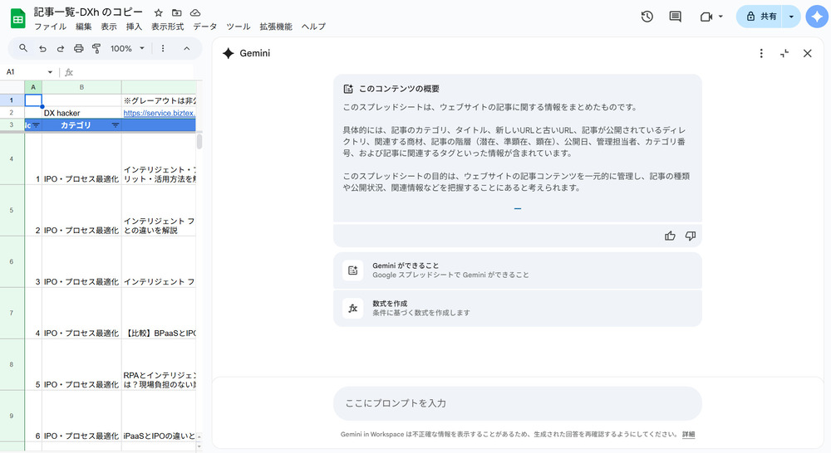
Task: Click the service.biztex link cell
Action: click(x=159, y=113)
